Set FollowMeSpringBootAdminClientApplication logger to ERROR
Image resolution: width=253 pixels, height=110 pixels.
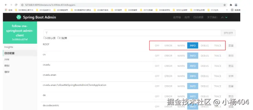(x=168, y=86)
